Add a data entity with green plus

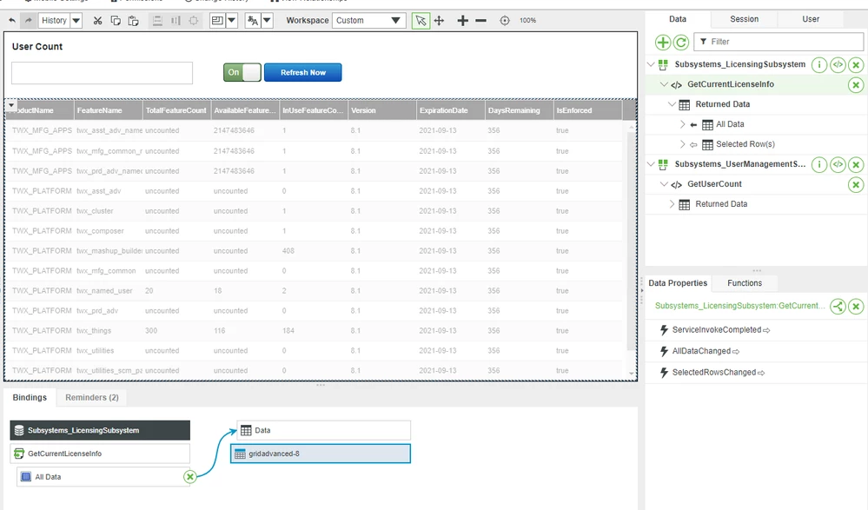(663, 42)
